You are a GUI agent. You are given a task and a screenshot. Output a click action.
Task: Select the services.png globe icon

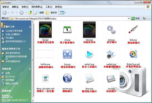click(67, 78)
